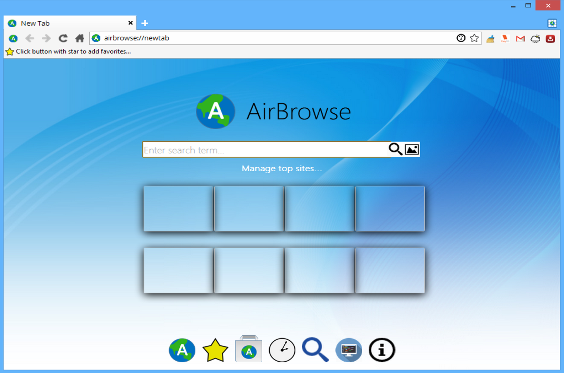Image resolution: width=564 pixels, height=373 pixels.
Task: Open history via the clock icon
Action: [x=282, y=350]
